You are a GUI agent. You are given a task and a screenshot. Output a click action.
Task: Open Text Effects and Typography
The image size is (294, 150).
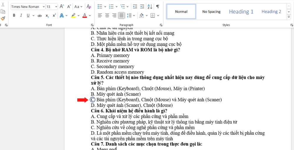pos(62,16)
